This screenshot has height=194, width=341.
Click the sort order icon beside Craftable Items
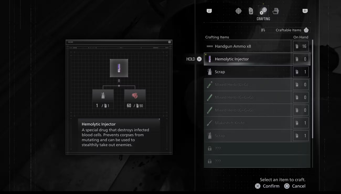[263, 30]
